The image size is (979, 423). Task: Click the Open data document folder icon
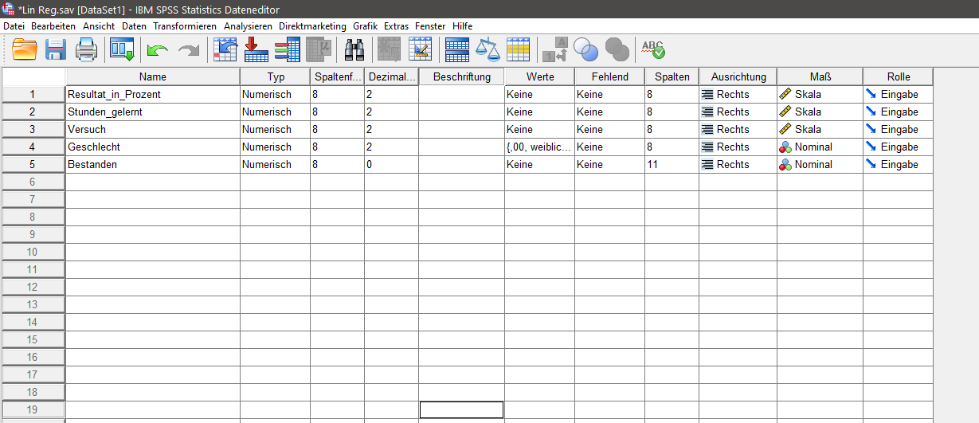pos(25,50)
